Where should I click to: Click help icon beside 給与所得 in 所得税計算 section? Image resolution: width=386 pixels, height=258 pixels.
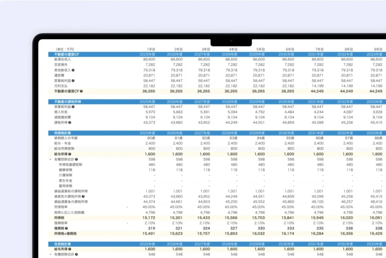(x=70, y=154)
